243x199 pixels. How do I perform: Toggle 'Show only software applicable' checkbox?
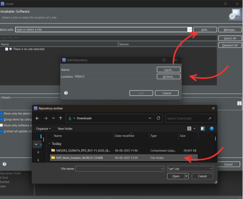[x=1, y=125]
